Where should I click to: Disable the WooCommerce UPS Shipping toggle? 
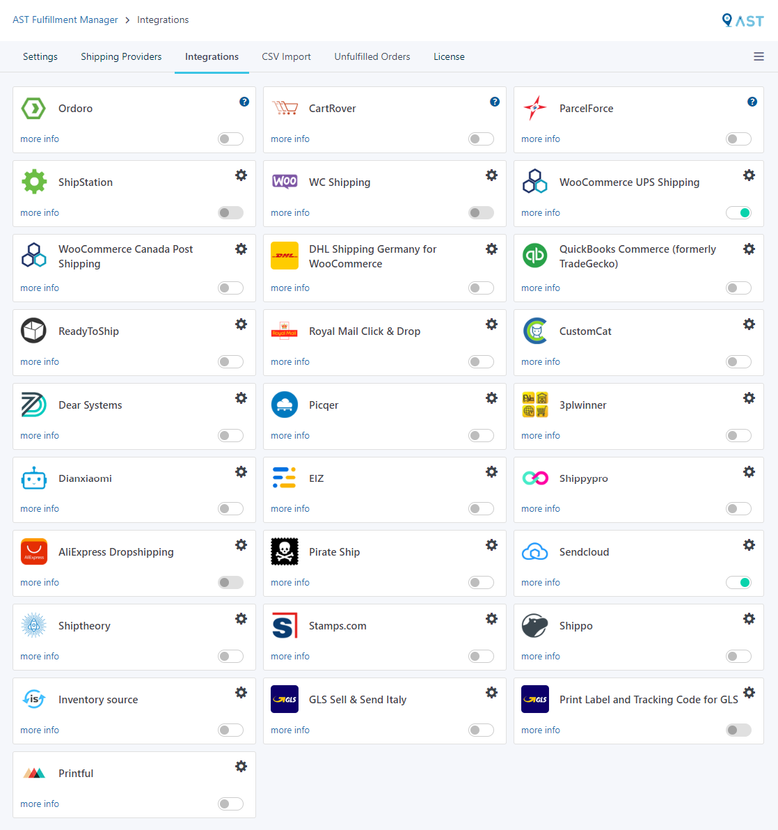coord(738,212)
